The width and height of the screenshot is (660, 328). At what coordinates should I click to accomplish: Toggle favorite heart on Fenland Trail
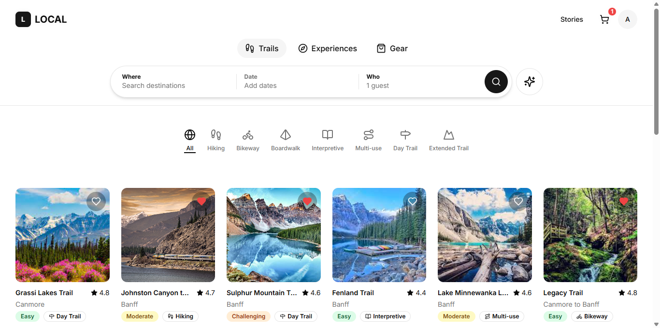click(413, 201)
